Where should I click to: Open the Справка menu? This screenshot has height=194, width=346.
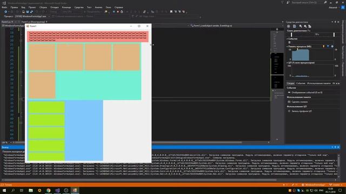pos(118,7)
